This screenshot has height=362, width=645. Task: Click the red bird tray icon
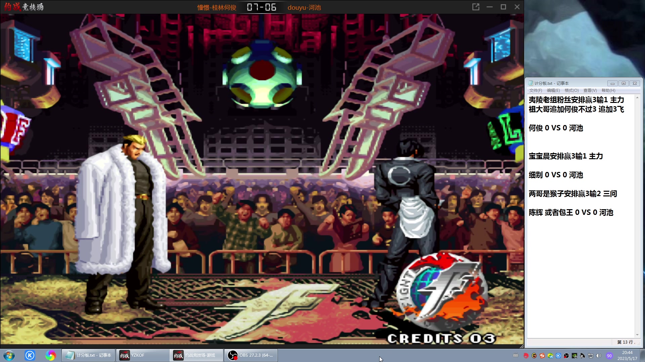pos(526,356)
